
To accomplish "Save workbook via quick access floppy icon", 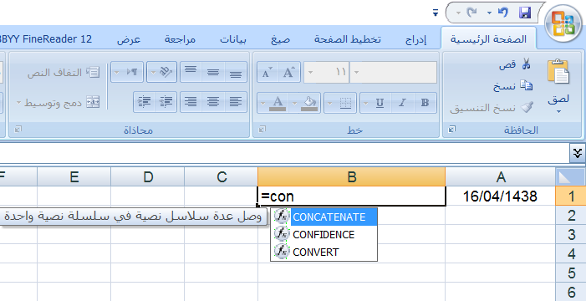I will click(525, 13).
